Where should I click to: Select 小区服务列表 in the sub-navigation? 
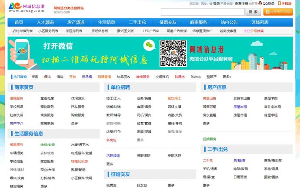pos(48,31)
